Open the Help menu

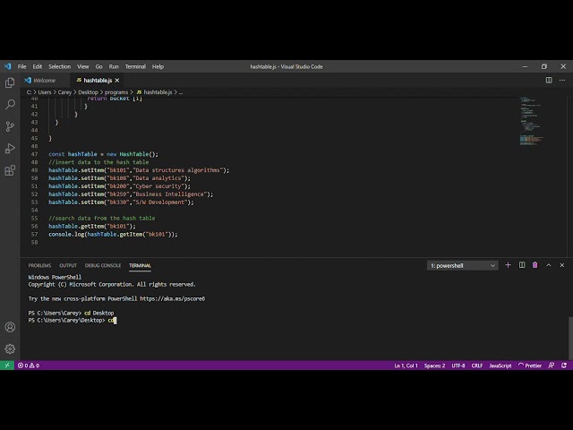click(158, 66)
